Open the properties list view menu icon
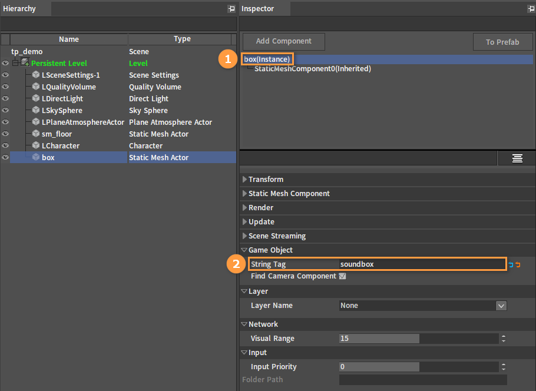This screenshot has height=391, width=536. (517, 158)
